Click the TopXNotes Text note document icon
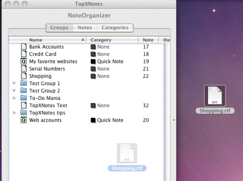This screenshot has height=181, width=243. coord(24,105)
